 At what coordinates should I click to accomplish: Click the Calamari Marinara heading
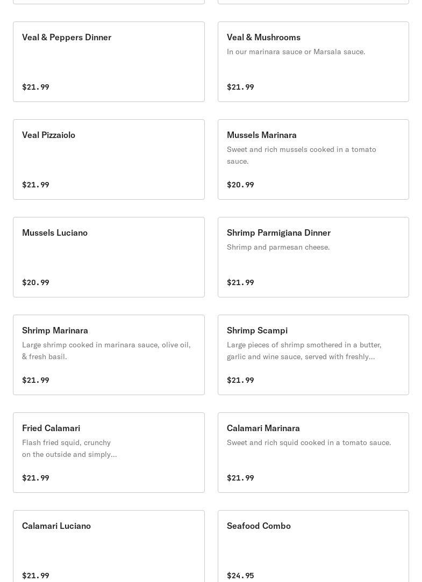point(263,428)
